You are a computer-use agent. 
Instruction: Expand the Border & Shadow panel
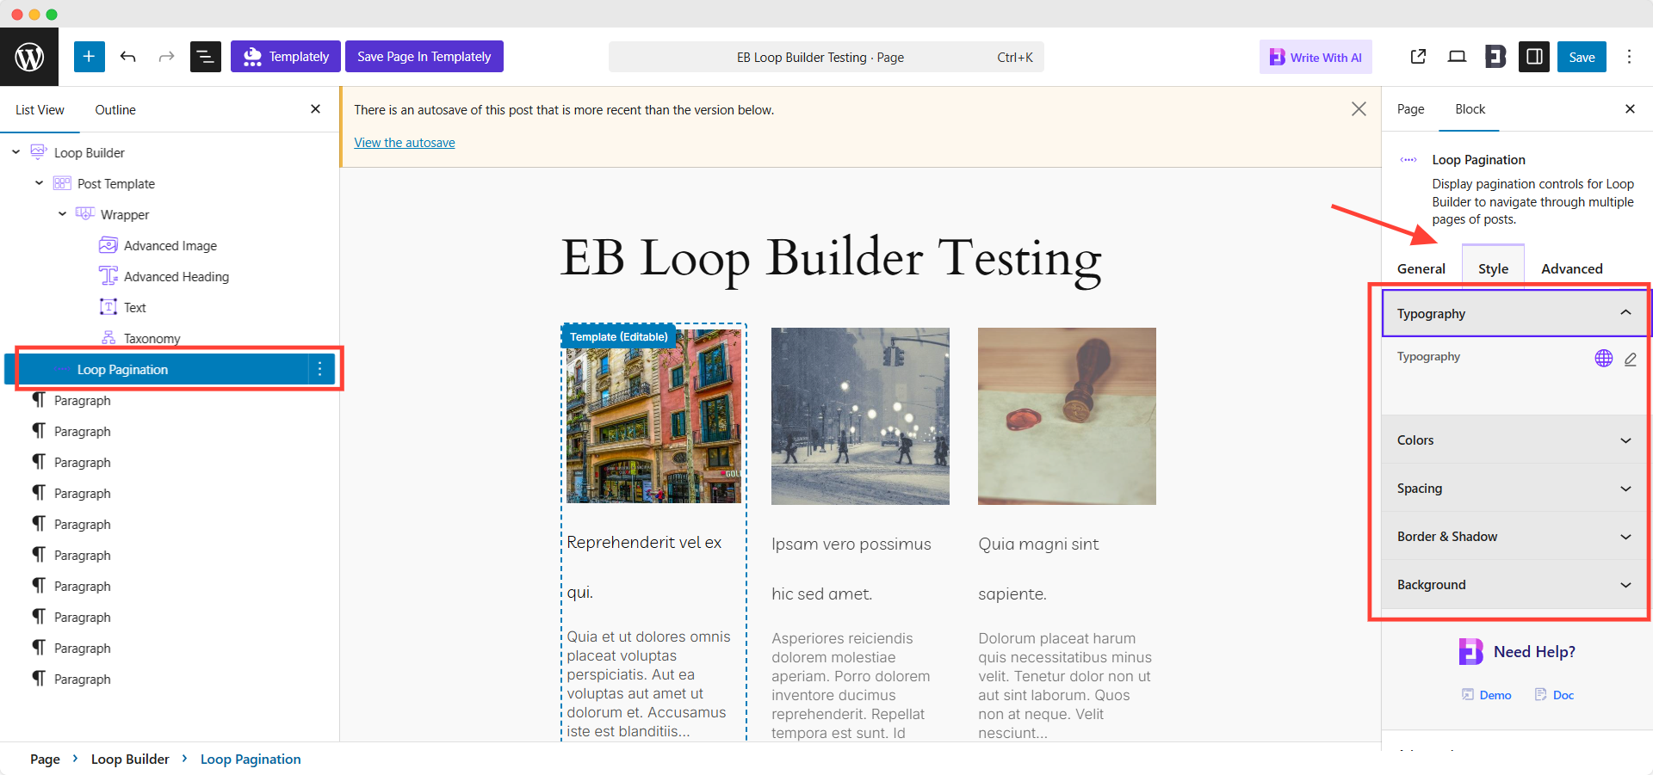(1514, 537)
